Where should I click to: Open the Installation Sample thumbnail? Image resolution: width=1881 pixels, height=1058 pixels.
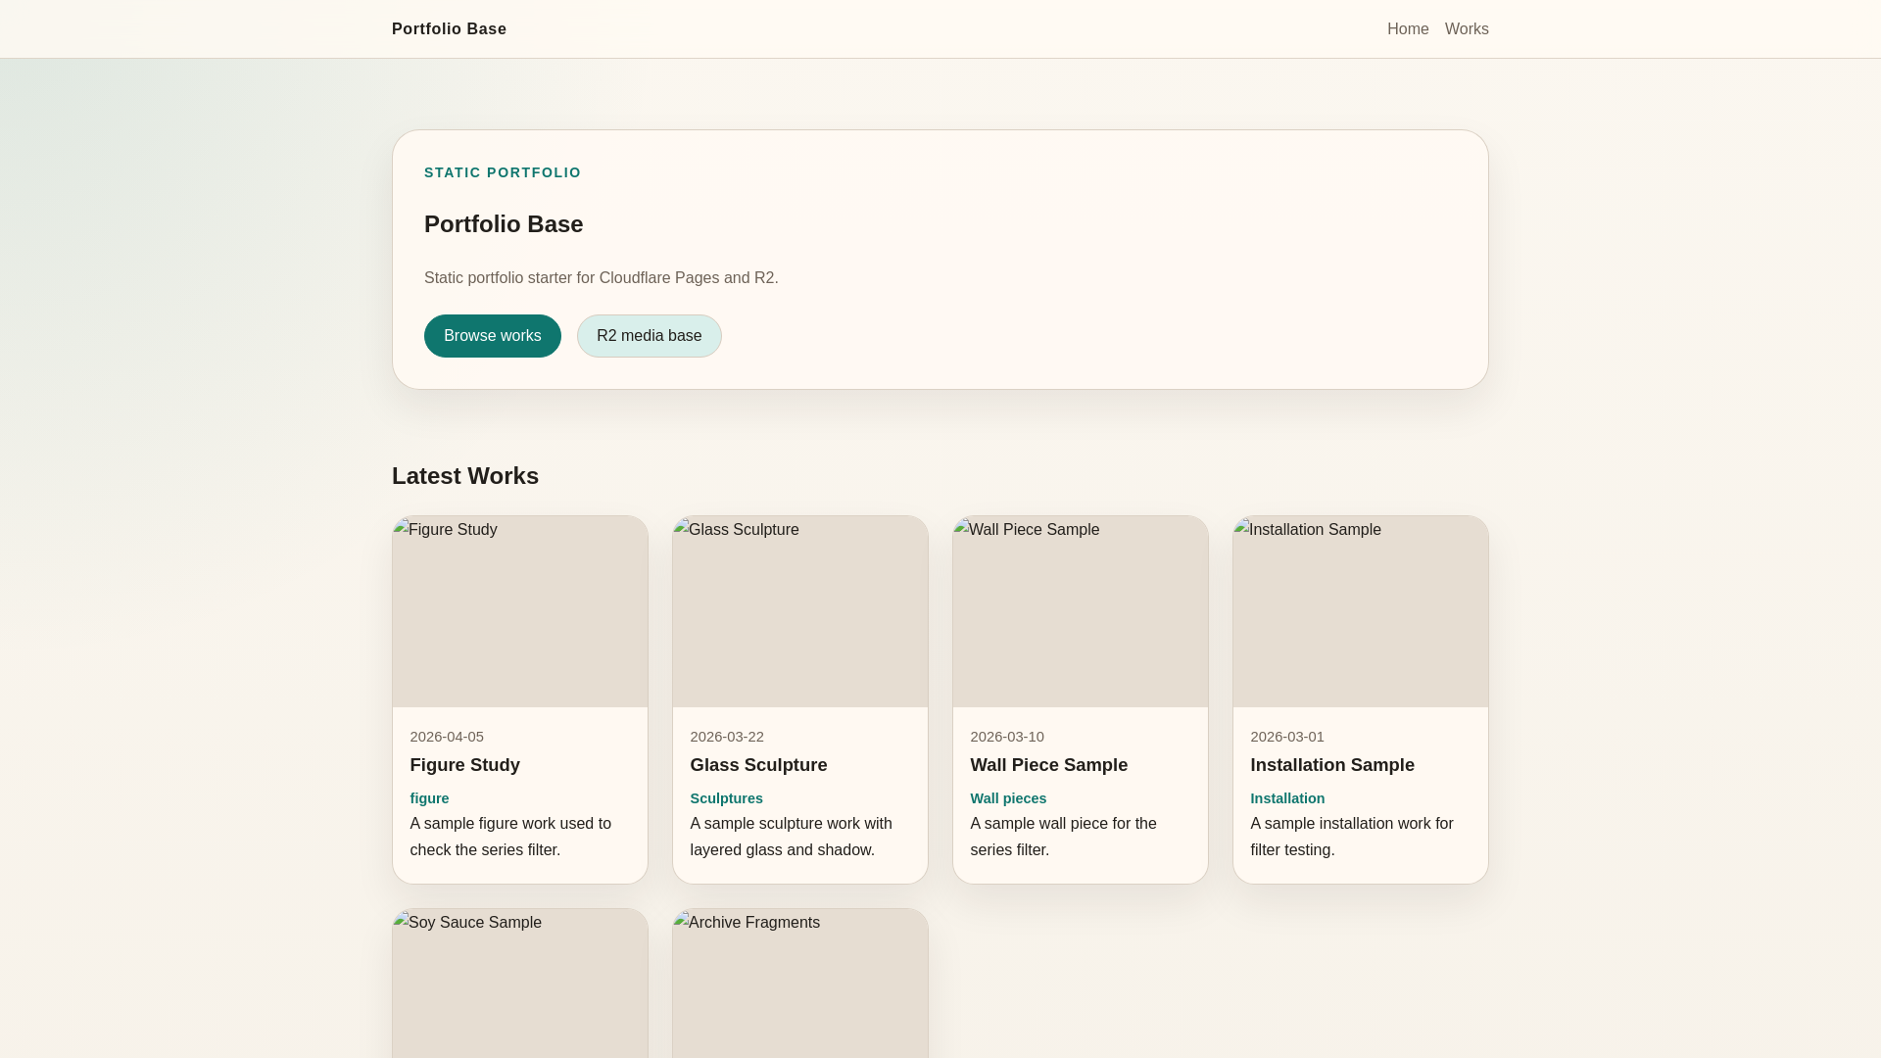coord(1361,611)
